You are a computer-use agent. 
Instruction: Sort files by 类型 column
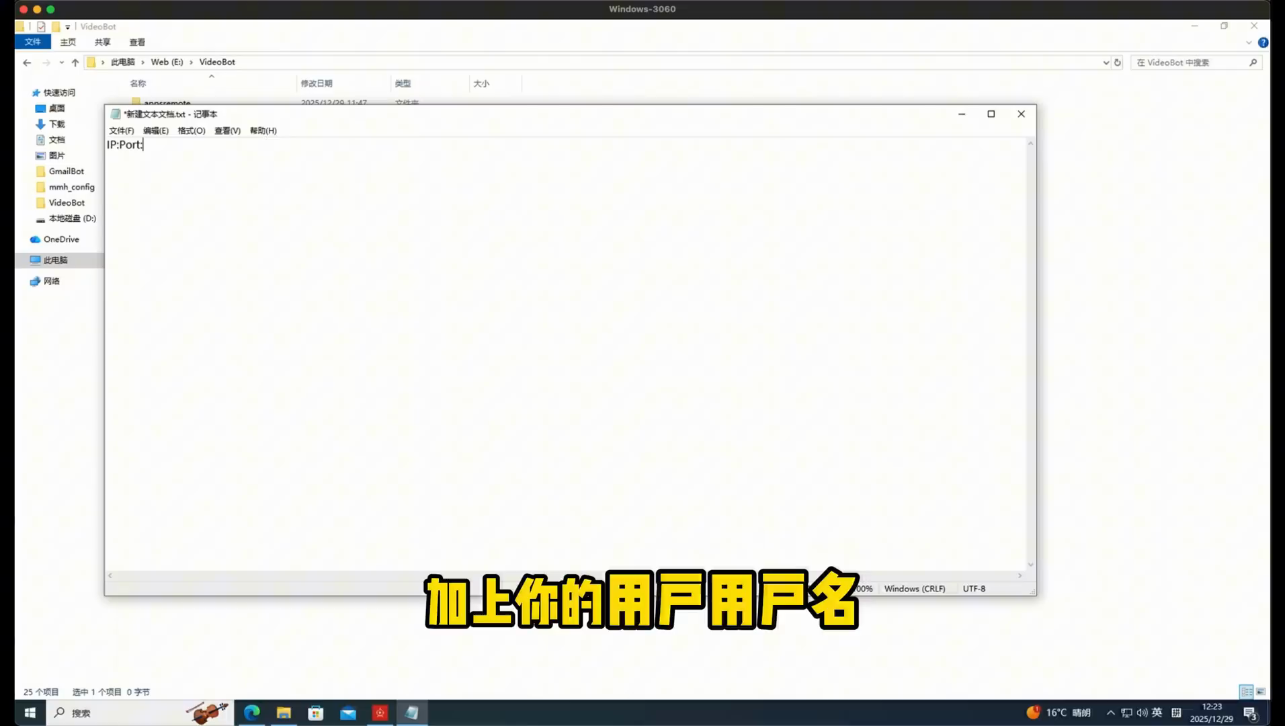tap(403, 83)
